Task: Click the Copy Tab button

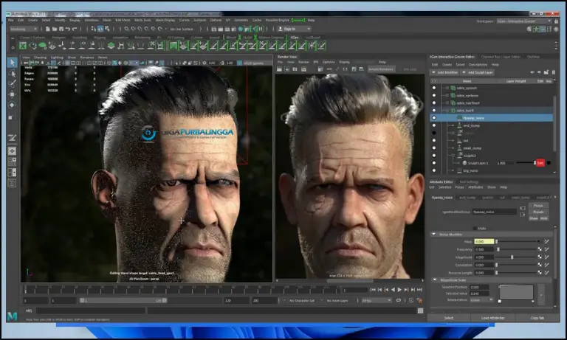Action: [537, 318]
